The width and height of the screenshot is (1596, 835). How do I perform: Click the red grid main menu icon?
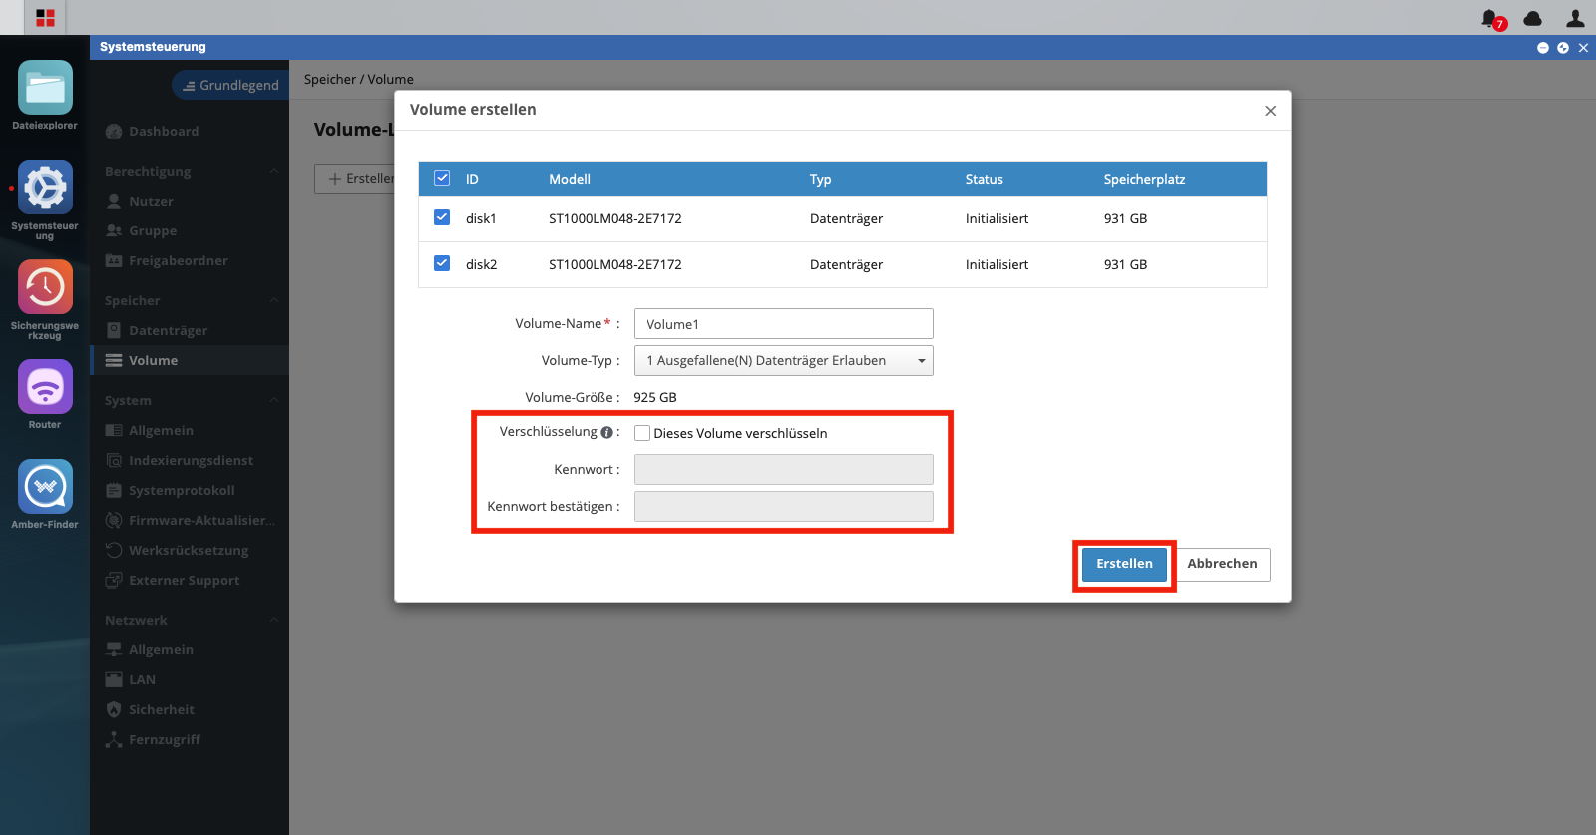(45, 18)
